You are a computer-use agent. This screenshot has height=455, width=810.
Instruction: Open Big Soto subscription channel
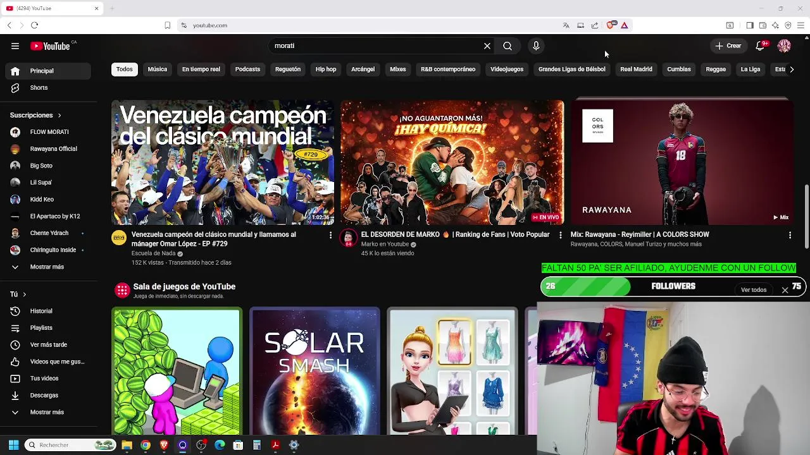point(48,166)
